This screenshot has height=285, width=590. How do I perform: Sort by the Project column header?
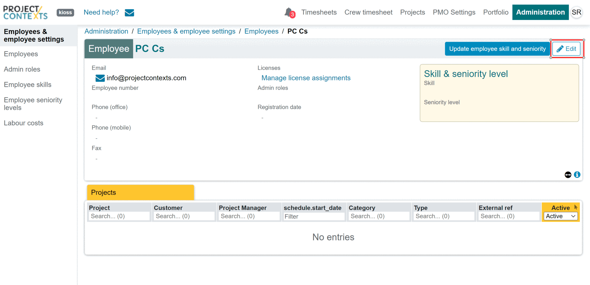click(x=99, y=208)
